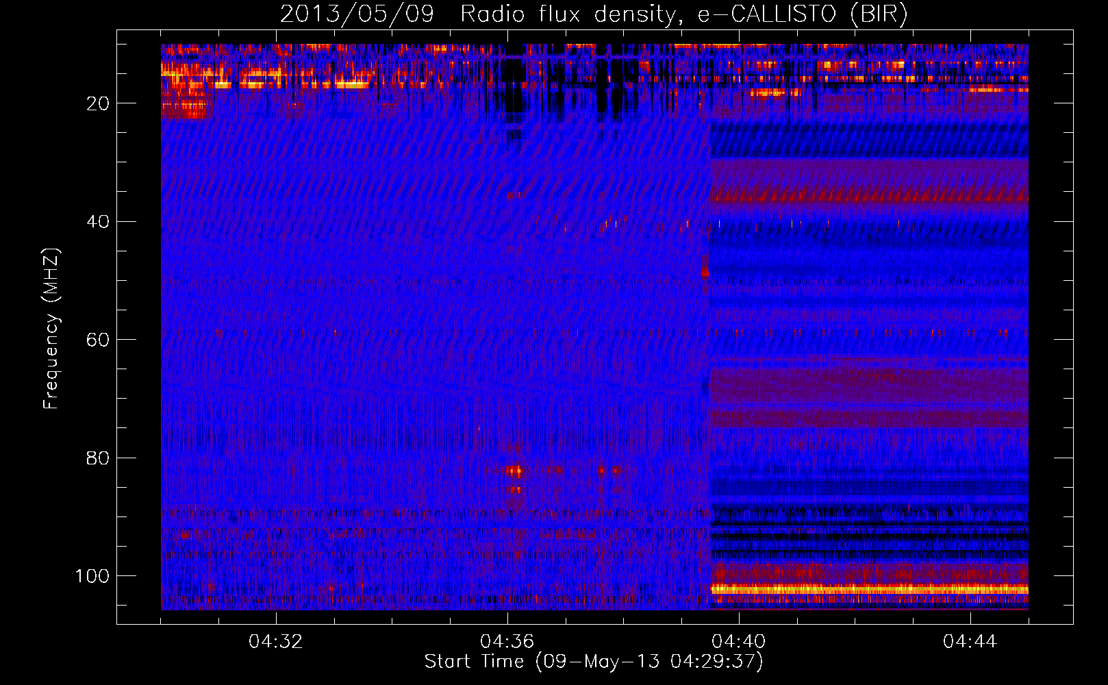Select the 04:36 time tick label
Viewport: 1108px width, 685px height.
pos(507,642)
